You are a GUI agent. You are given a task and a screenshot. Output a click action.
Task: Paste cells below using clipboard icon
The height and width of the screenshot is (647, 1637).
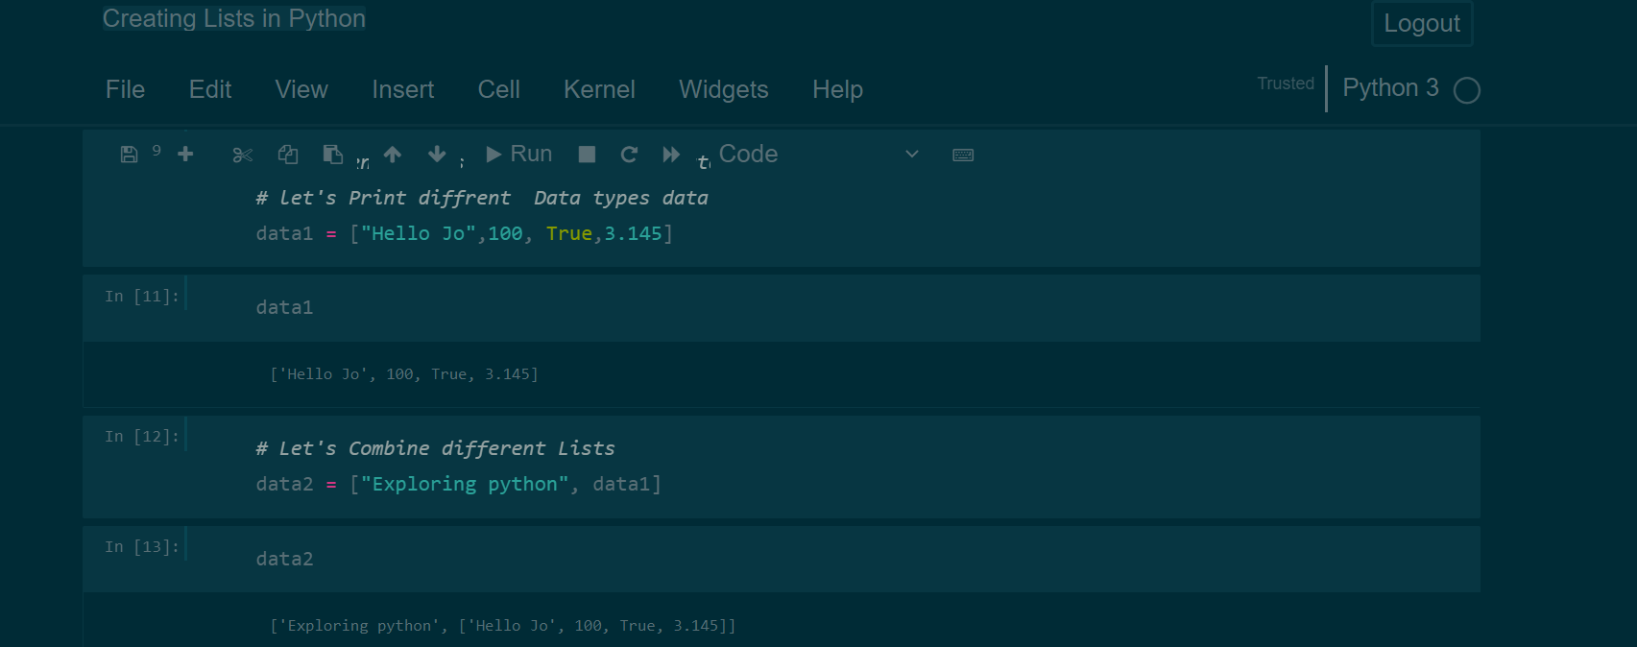coord(332,155)
